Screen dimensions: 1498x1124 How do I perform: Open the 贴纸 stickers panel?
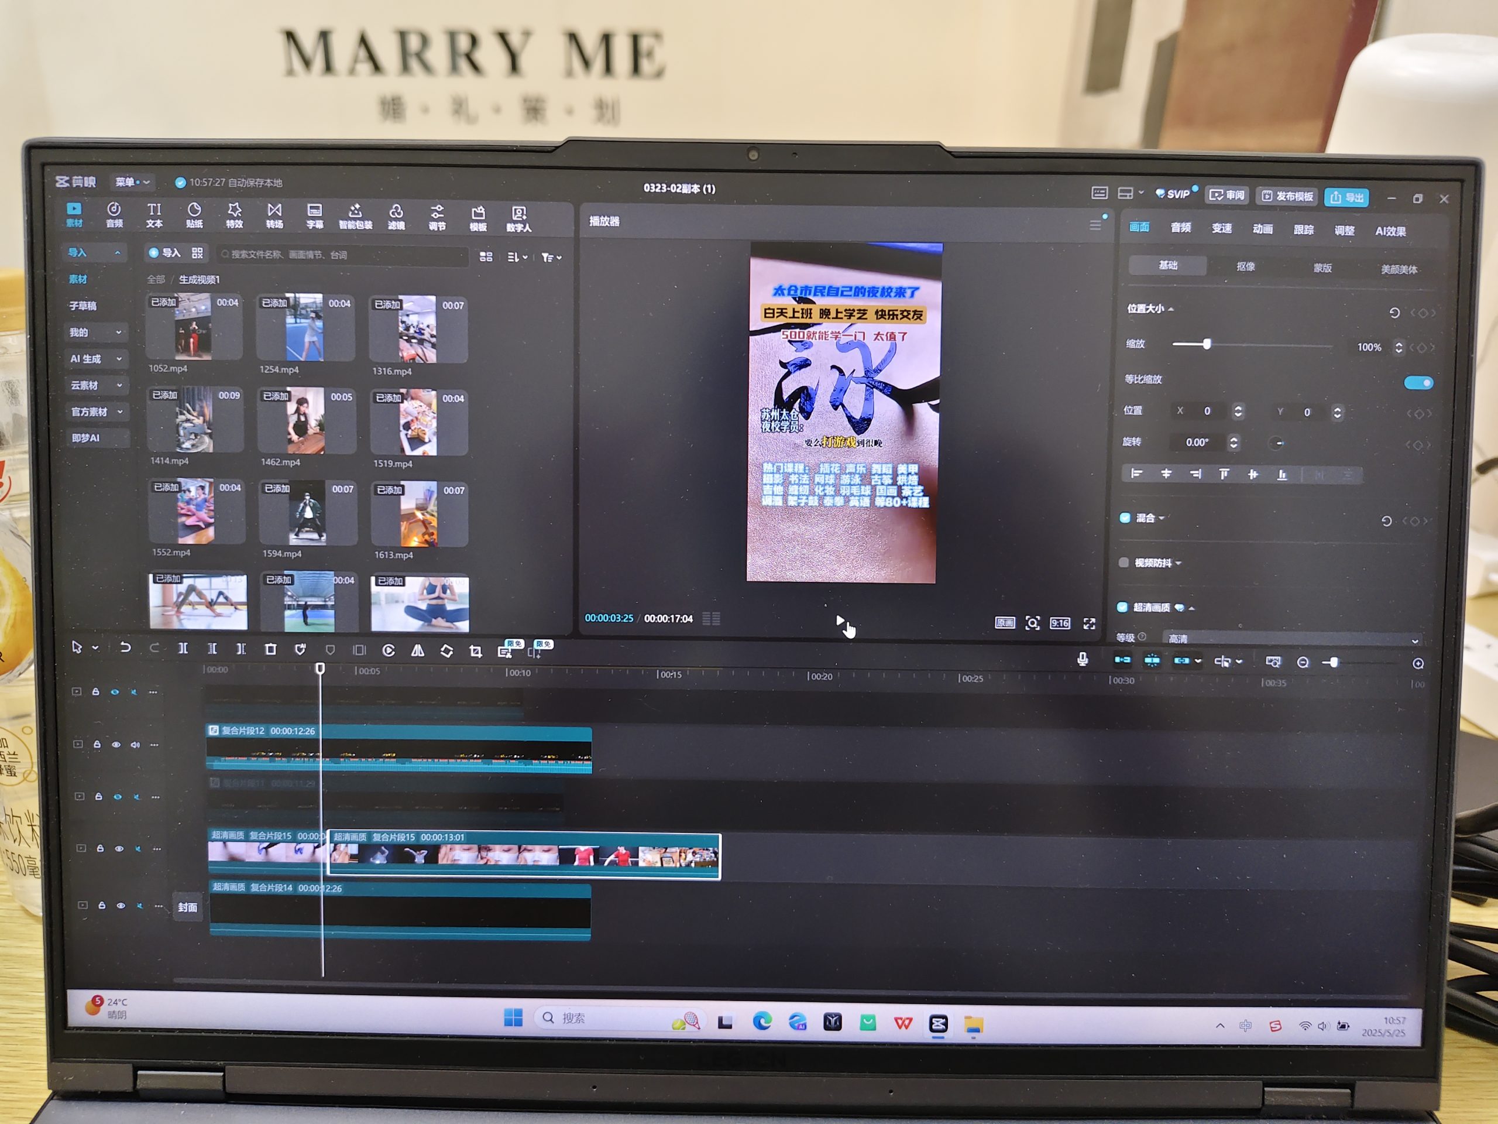(x=194, y=215)
